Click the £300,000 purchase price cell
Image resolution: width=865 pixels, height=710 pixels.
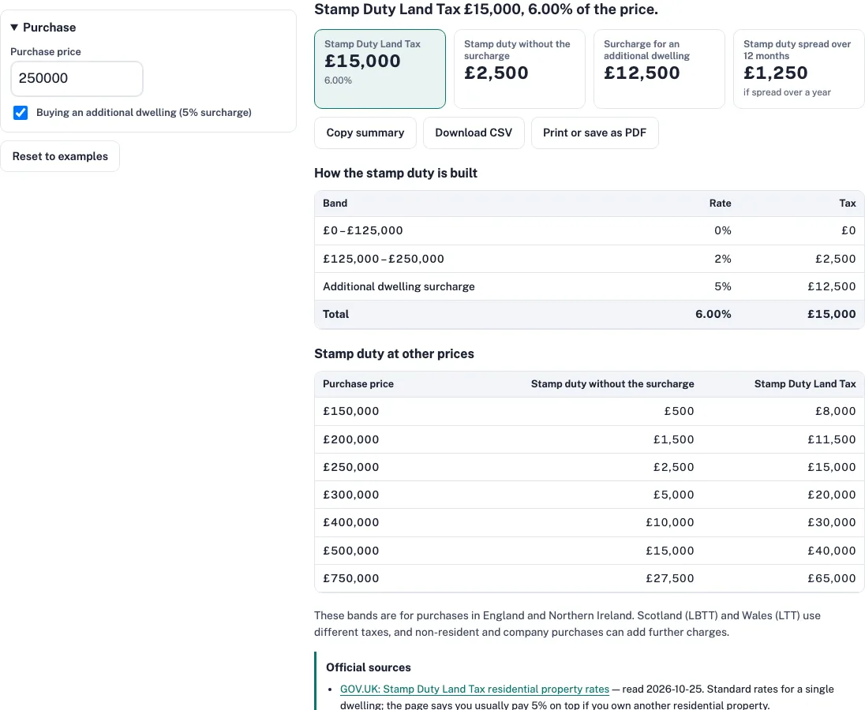click(351, 495)
